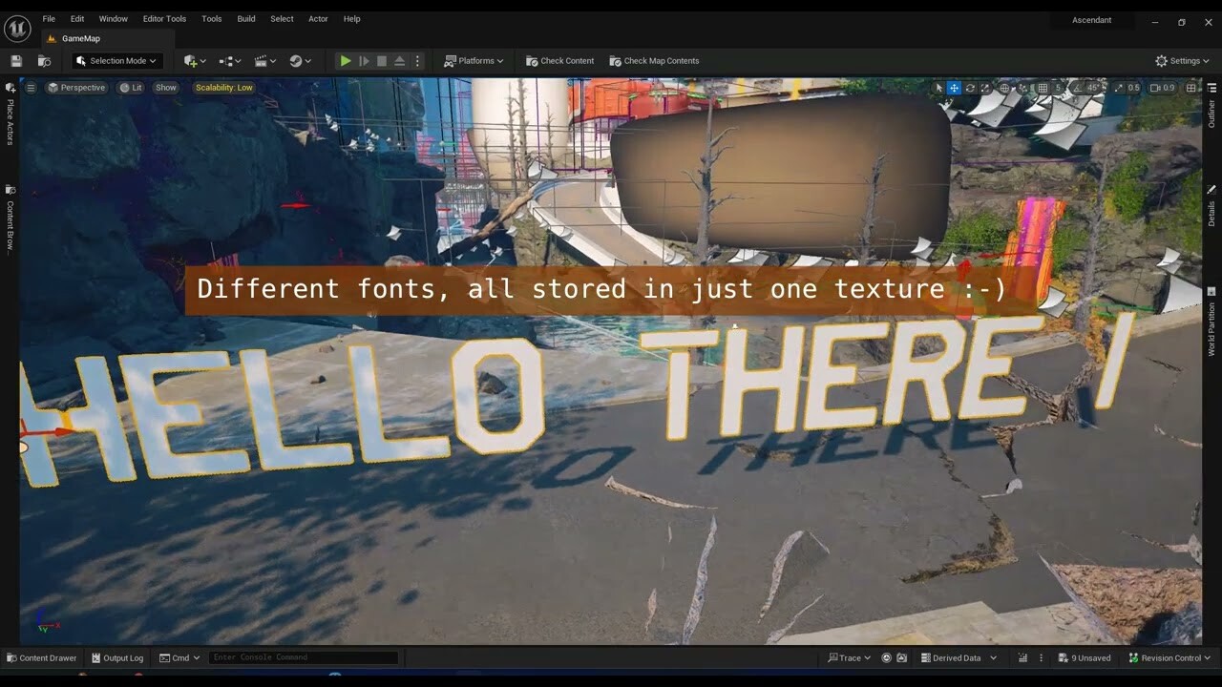The image size is (1222, 687).
Task: Select the Scale tool in the viewport
Action: (984, 87)
